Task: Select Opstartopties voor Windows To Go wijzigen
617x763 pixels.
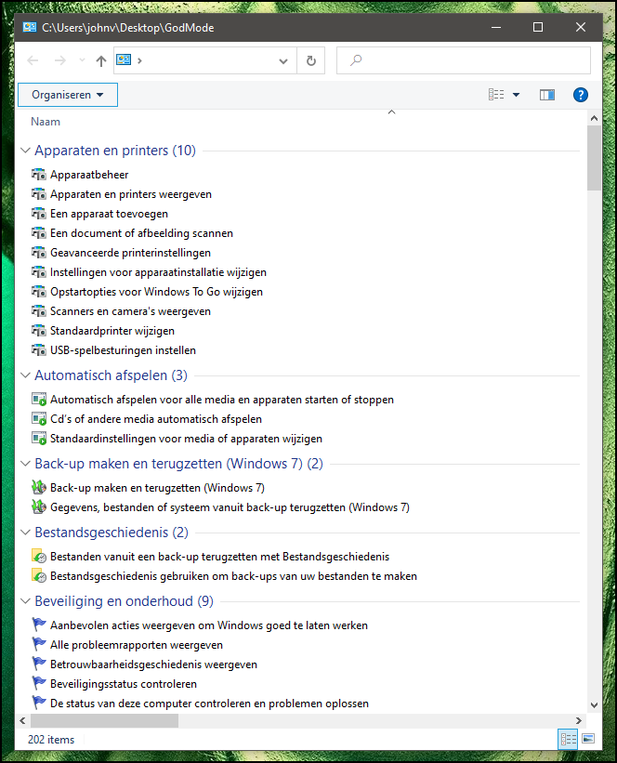Action: 156,292
